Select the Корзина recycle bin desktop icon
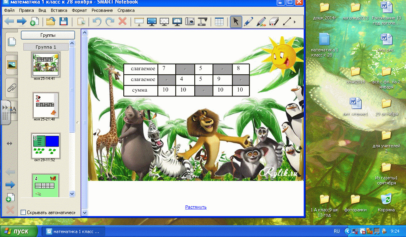Image resolution: width=406 pixels, height=237 pixels. (386, 203)
